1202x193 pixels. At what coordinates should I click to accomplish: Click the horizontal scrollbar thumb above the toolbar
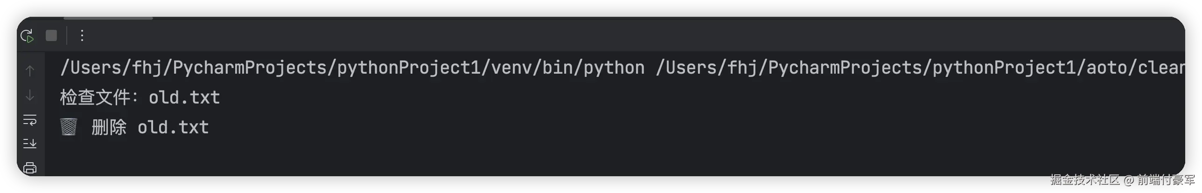(x=108, y=18)
